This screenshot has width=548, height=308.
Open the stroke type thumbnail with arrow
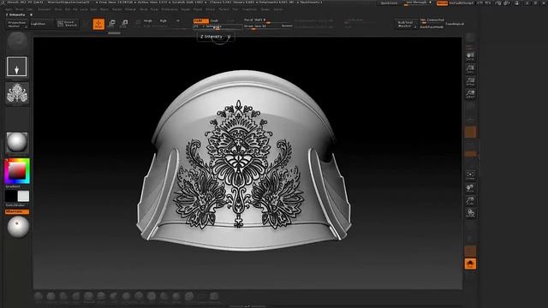tap(17, 67)
